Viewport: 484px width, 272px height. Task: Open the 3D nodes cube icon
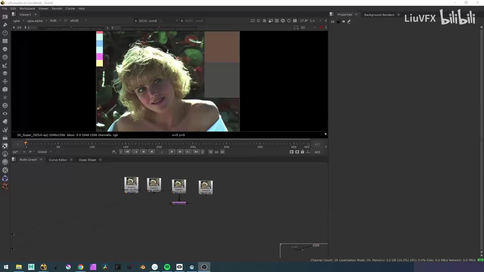(5, 90)
